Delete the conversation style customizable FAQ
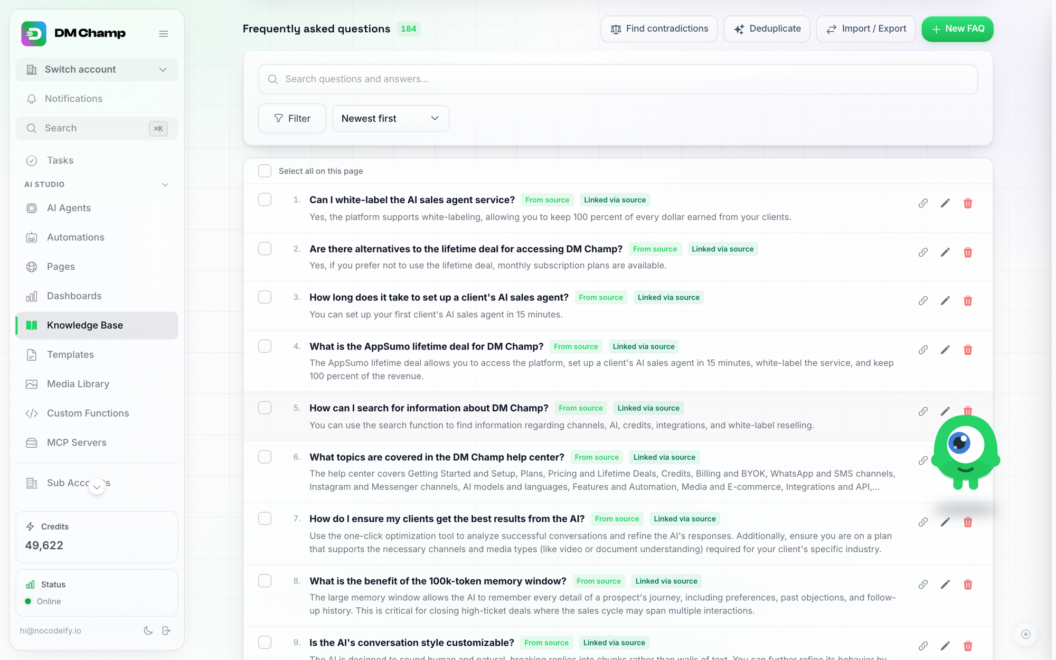This screenshot has height=660, width=1056. [x=968, y=646]
